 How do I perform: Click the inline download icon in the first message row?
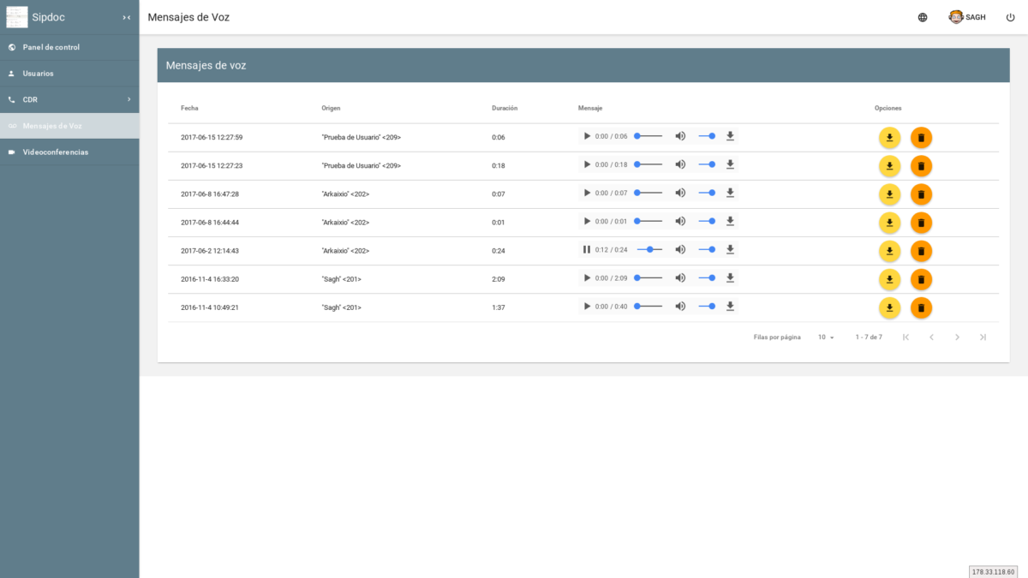tap(730, 135)
